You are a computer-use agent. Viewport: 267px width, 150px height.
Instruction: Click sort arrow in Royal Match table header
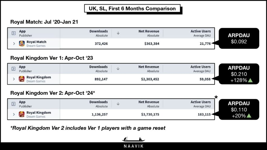coord(118,33)
